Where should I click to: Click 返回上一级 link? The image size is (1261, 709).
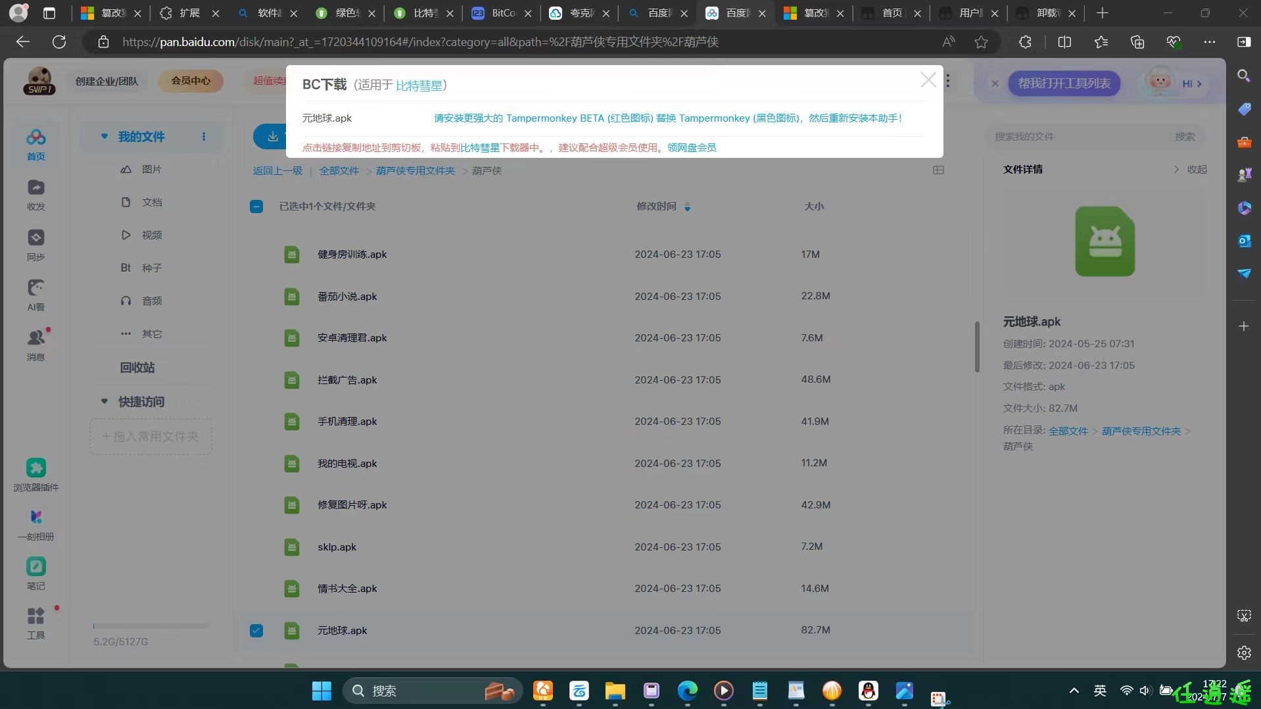click(x=277, y=171)
